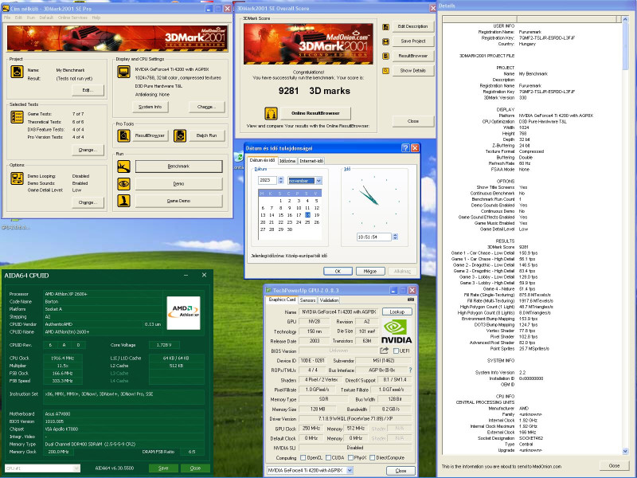This screenshot has width=637, height=478.
Task: Click the GPU-Z BIOS export icon
Action: (383, 350)
